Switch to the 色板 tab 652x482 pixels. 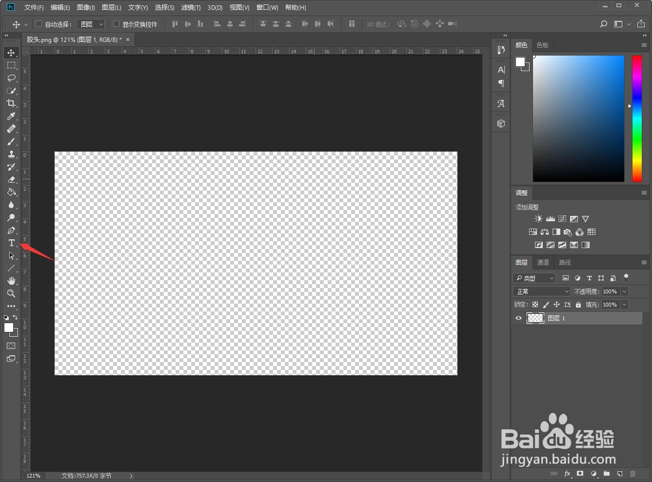point(542,45)
